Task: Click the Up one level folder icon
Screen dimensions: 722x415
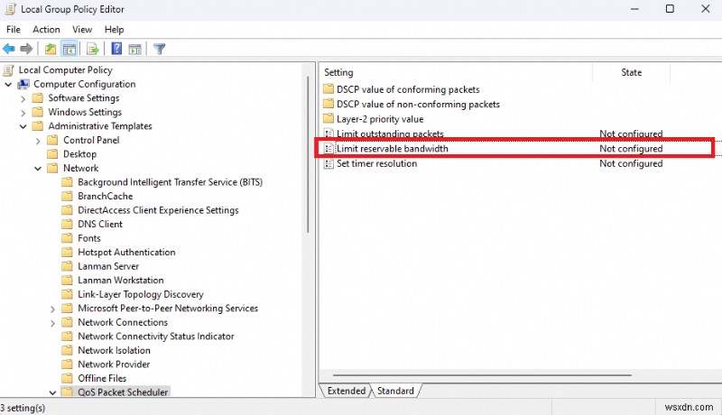Action: [x=51, y=49]
